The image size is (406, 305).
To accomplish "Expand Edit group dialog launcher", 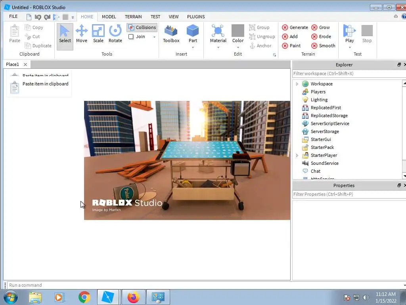I will pyautogui.click(x=274, y=55).
